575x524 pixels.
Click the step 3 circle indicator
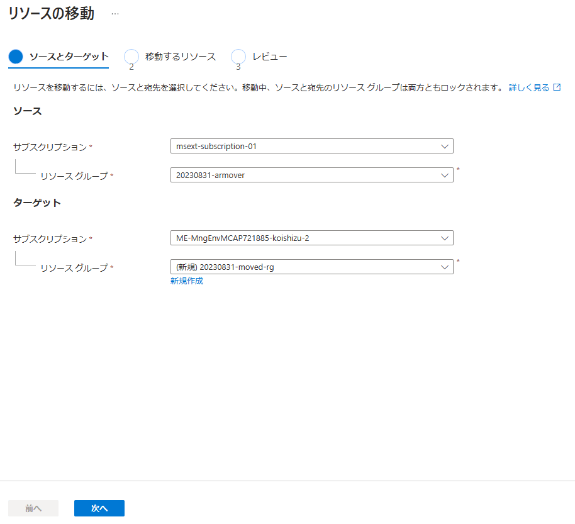point(238,57)
